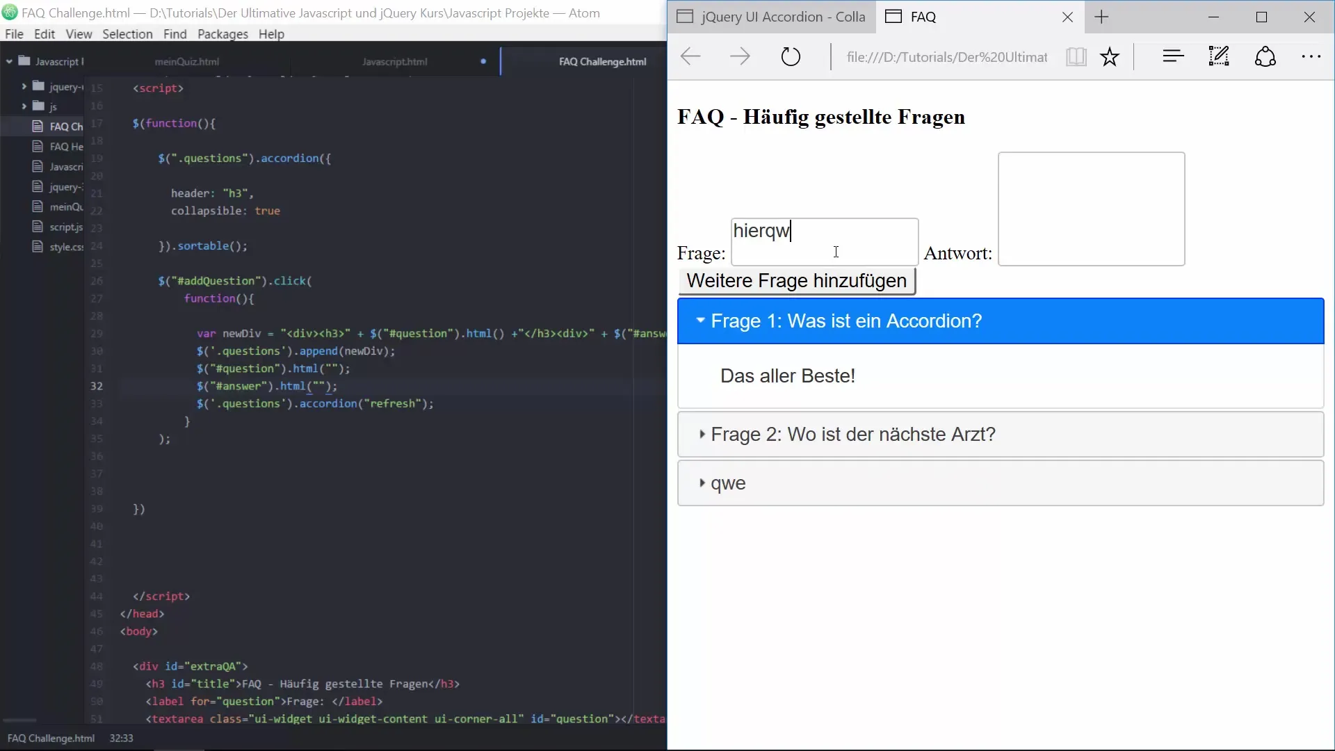Click the Edge address bar
1335x751 pixels.
click(946, 57)
